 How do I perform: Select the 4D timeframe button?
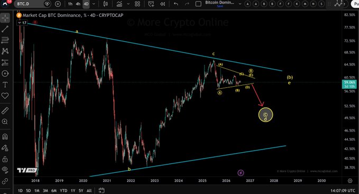click(x=86, y=4)
